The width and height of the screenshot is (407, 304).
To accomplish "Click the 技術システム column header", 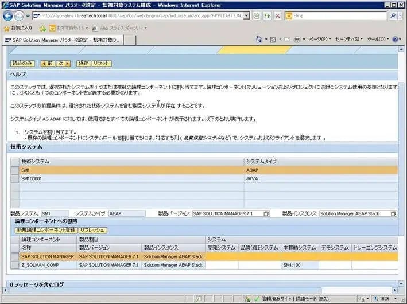I will pyautogui.click(x=131, y=162).
